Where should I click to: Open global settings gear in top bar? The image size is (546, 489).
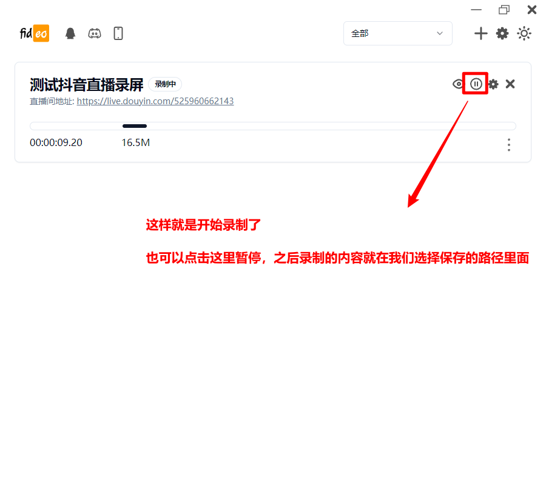[x=502, y=33]
